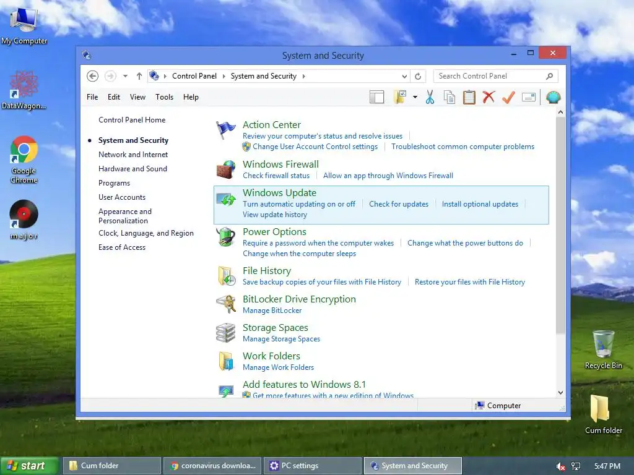Screen dimensions: 634x475
Task: Switch to coronavirus download Chrome taskbar button
Action: tap(213, 466)
